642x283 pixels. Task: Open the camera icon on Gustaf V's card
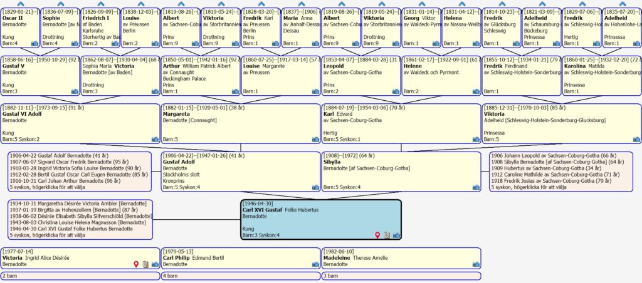tap(75, 91)
